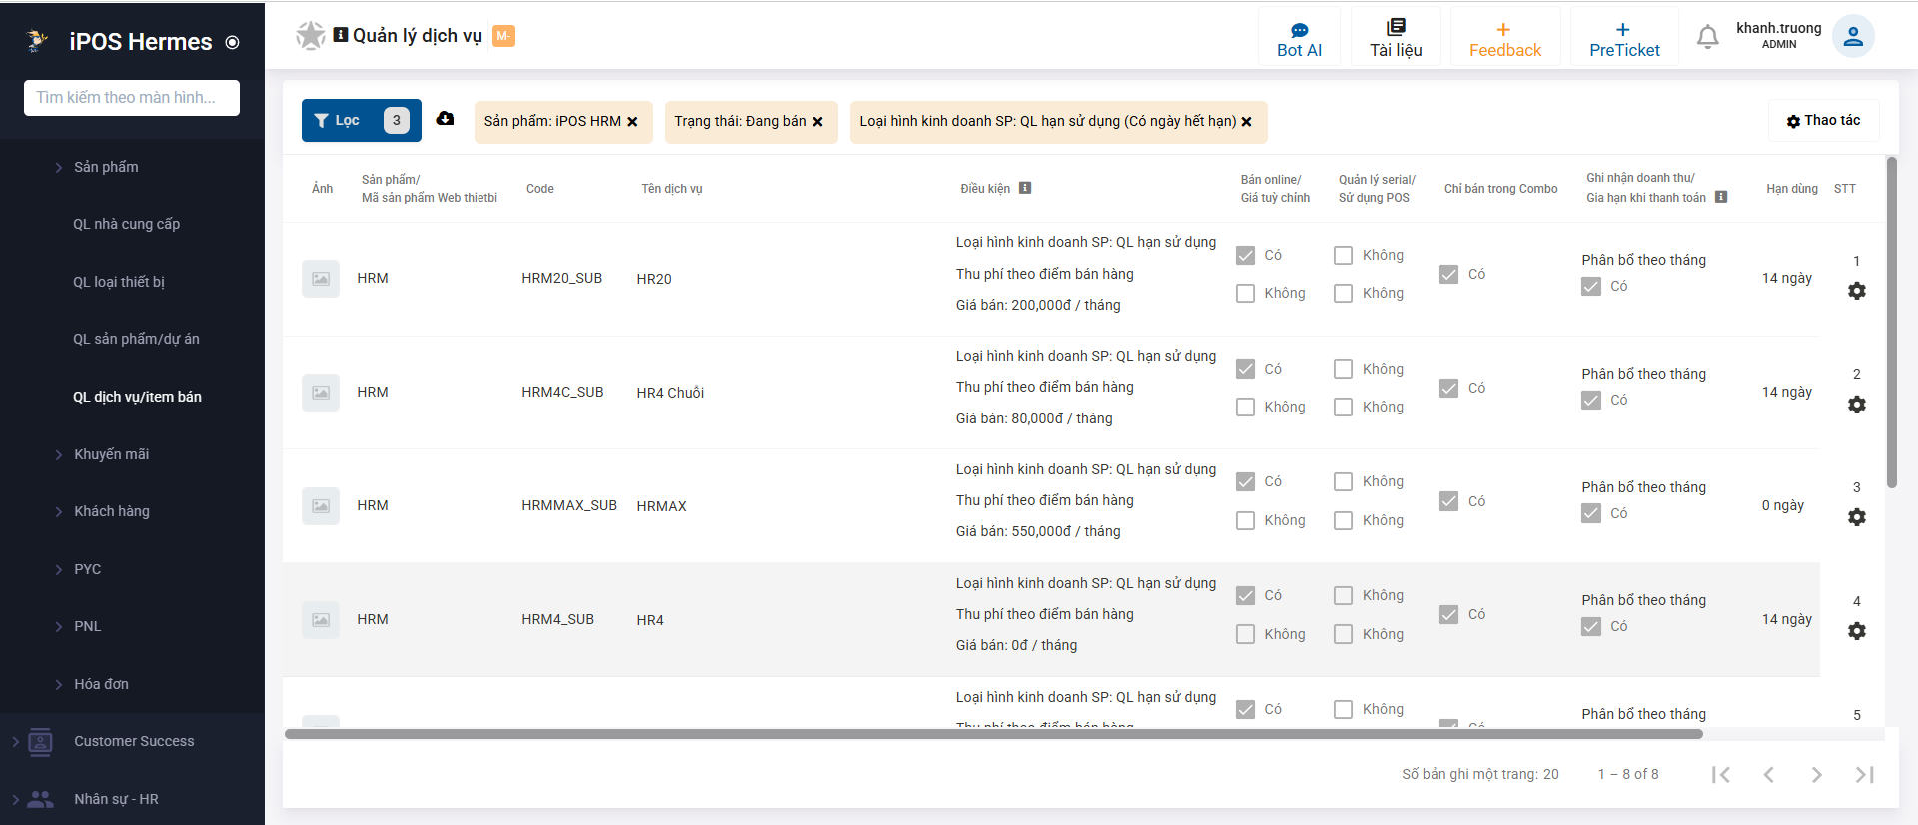Click the info icon beside Quản lý dịch vụ

pos(341,35)
